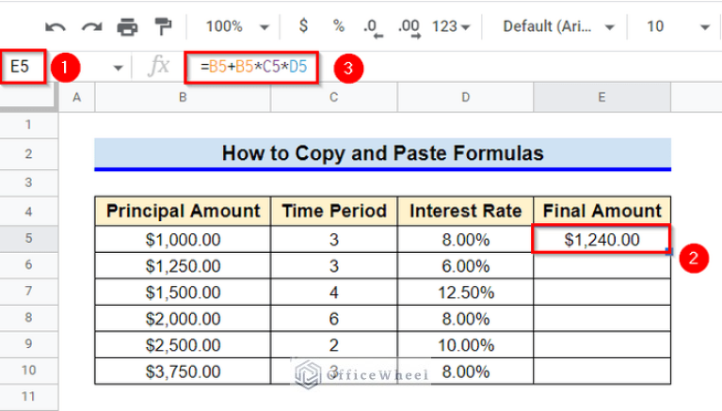Viewport: 722px width, 411px height.
Task: Open the 123 more formats dropdown
Action: pyautogui.click(x=451, y=26)
